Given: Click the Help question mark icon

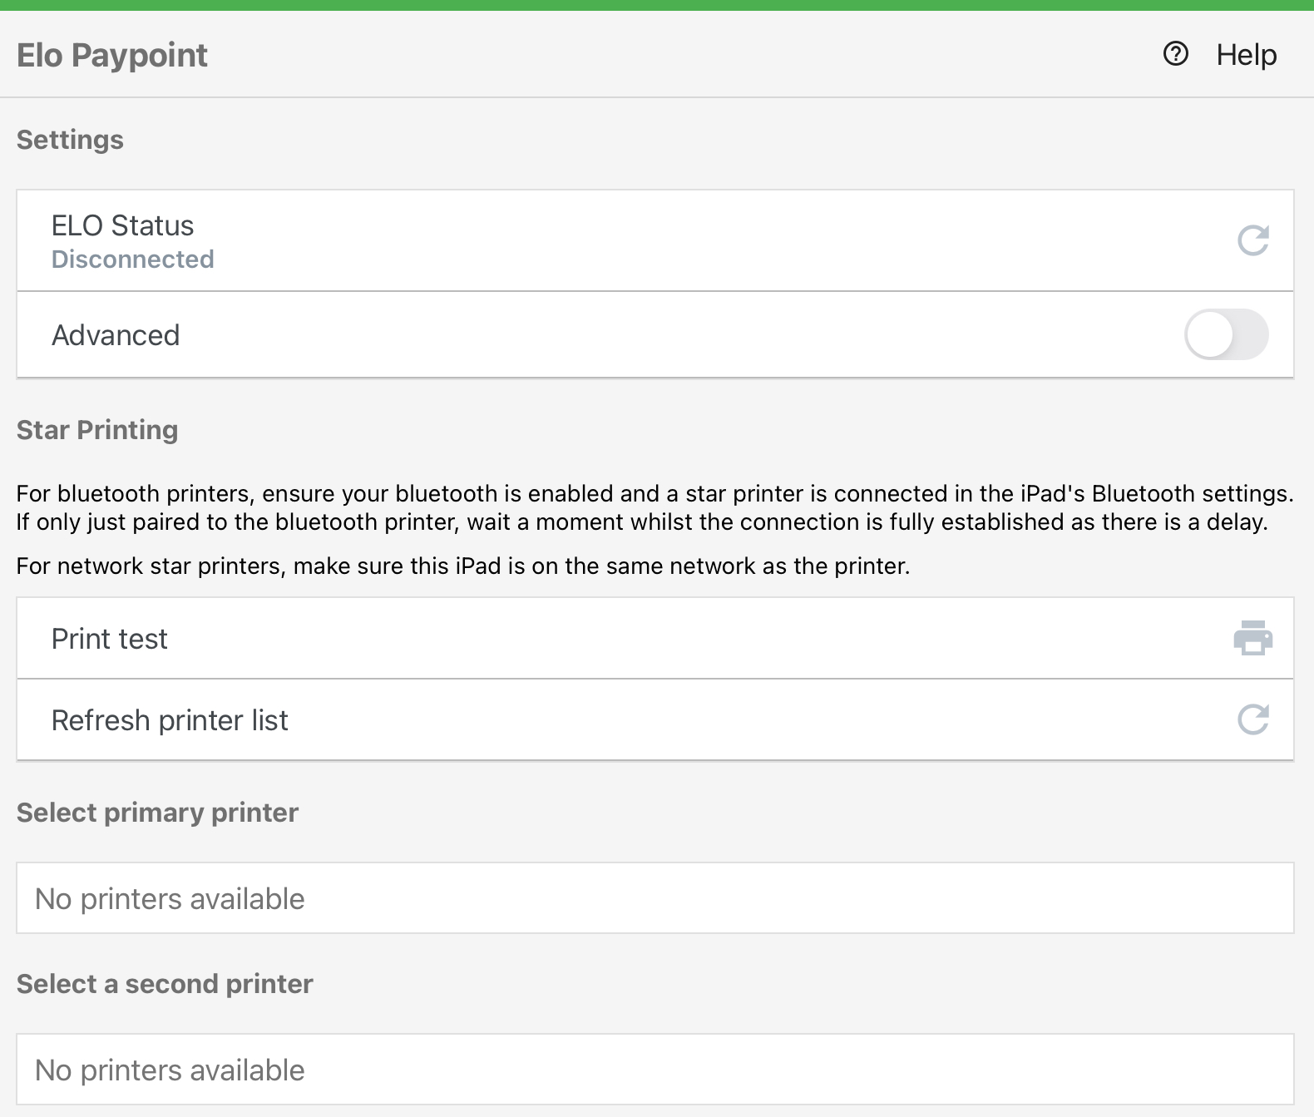Looking at the screenshot, I should coord(1175,54).
